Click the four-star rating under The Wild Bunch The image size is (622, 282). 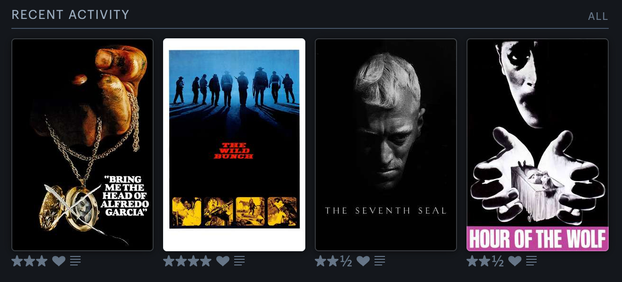pos(187,261)
